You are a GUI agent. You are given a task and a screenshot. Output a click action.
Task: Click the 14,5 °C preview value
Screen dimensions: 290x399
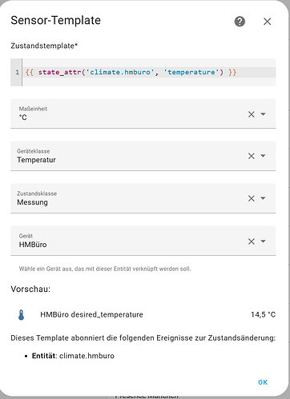click(x=263, y=314)
